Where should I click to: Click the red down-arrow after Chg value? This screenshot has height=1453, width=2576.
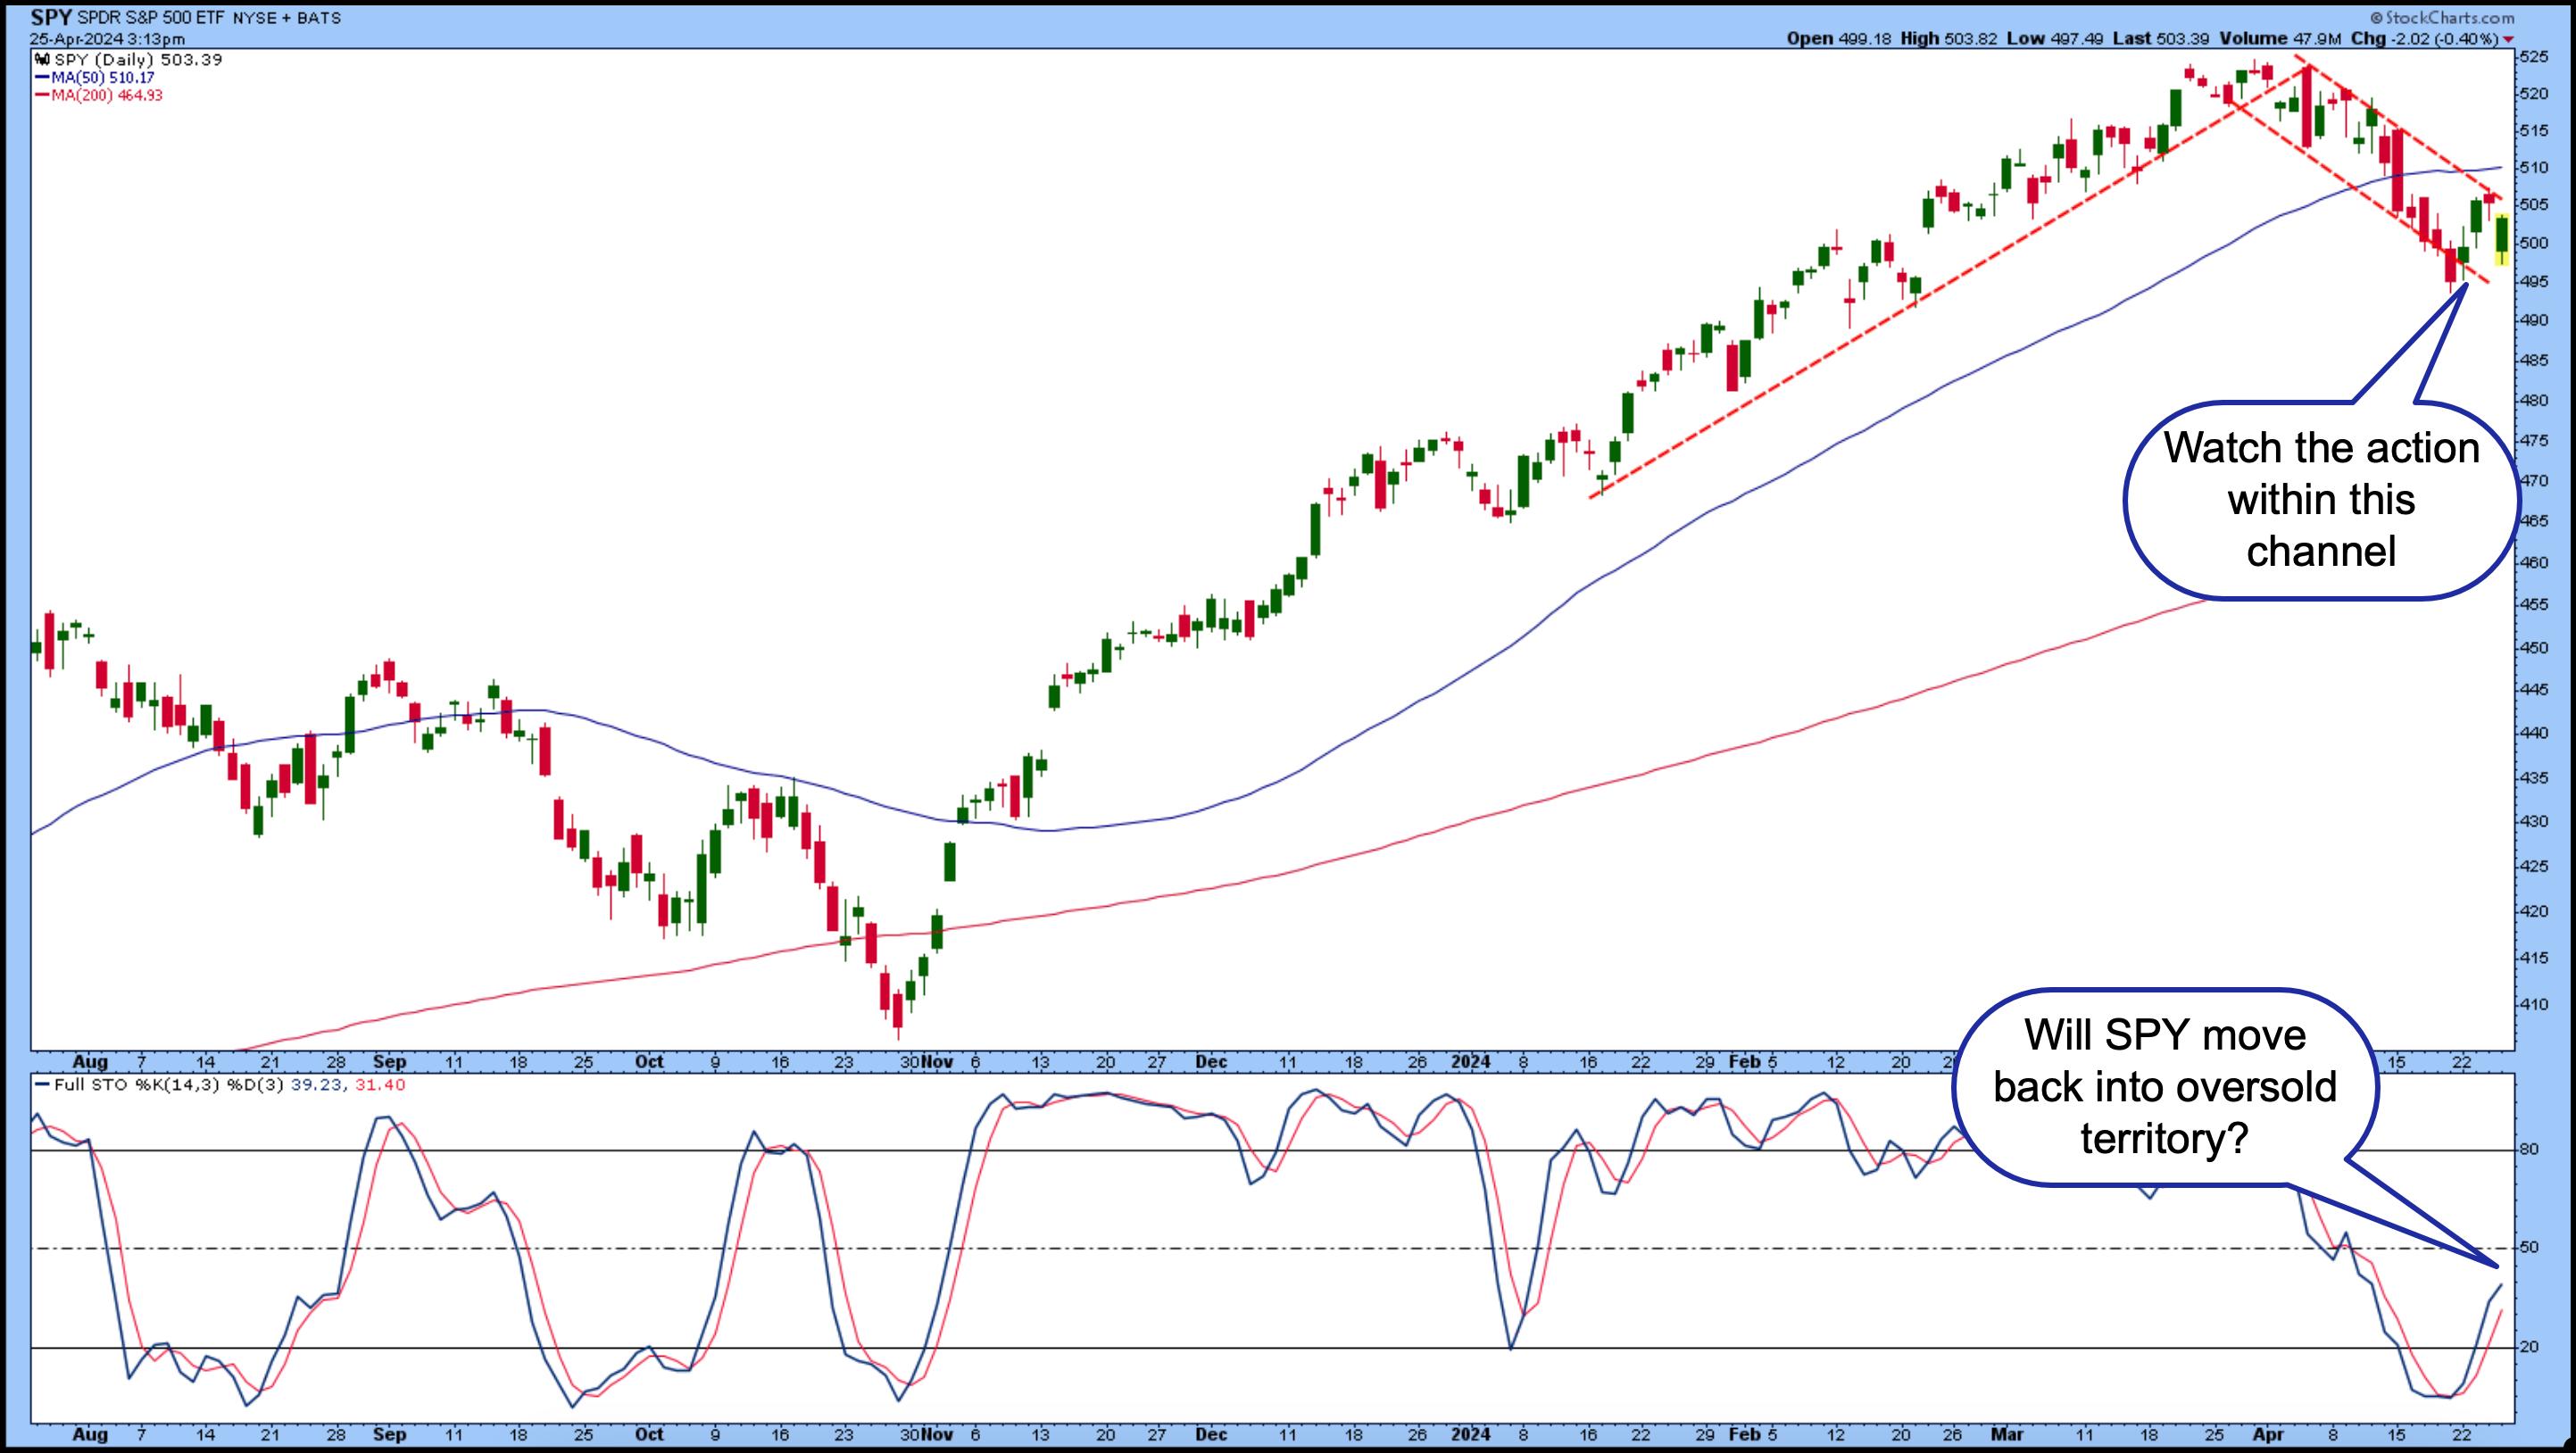click(2508, 39)
